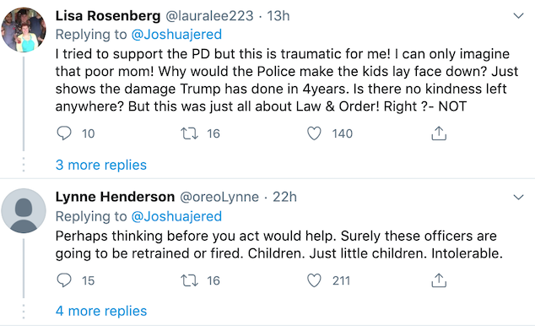Screen dimensions: 535x326
Task: Expand 3 more replies
Action: point(101,165)
